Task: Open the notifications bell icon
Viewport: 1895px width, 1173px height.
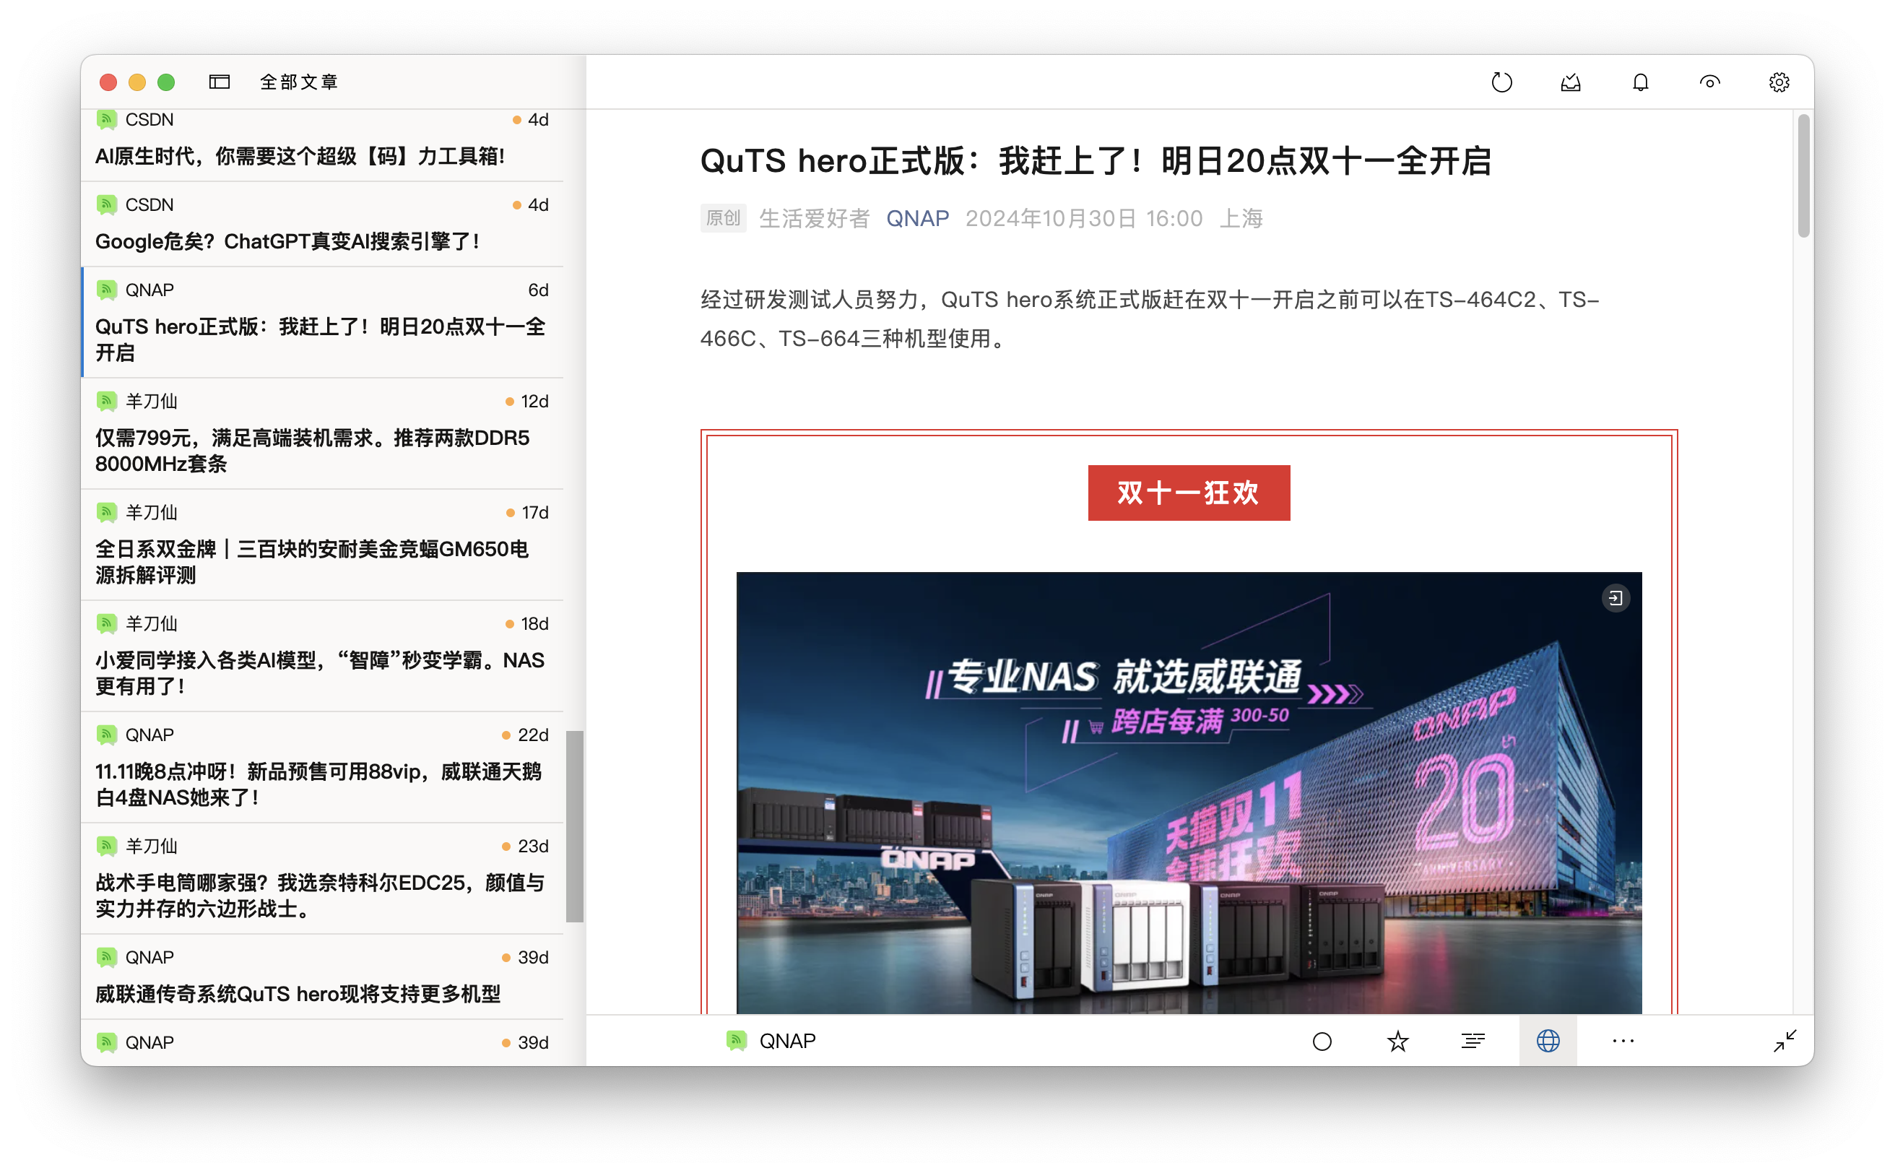Action: click(x=1640, y=82)
